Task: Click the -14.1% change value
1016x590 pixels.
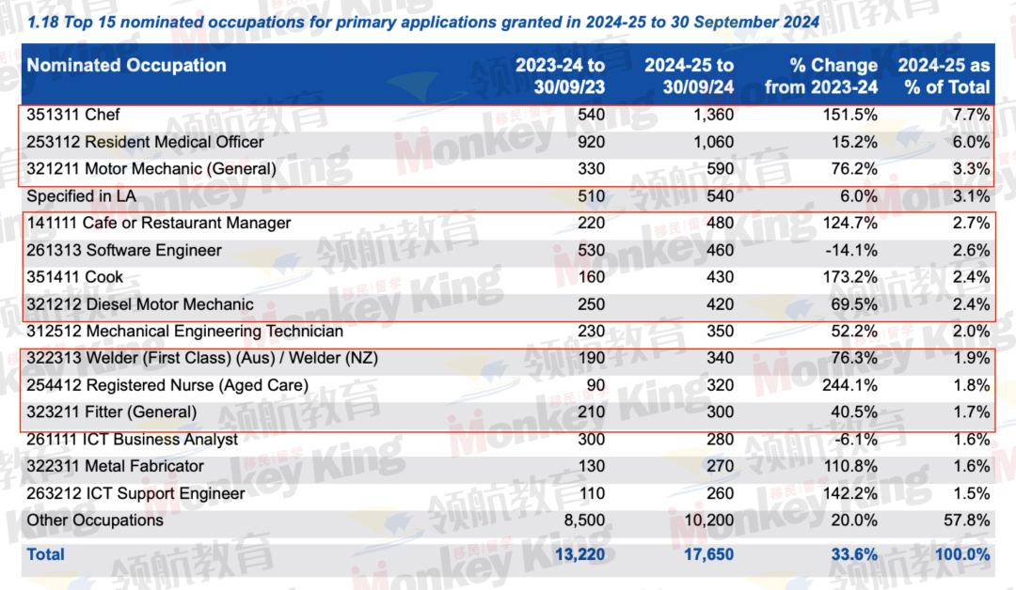Action: [x=851, y=251]
